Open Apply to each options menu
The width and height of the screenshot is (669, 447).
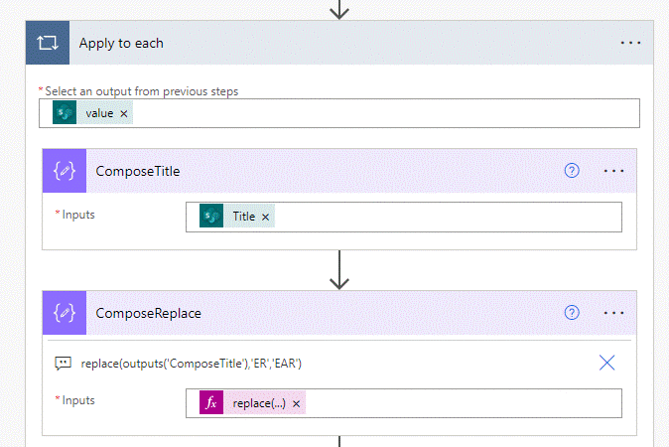tap(631, 44)
